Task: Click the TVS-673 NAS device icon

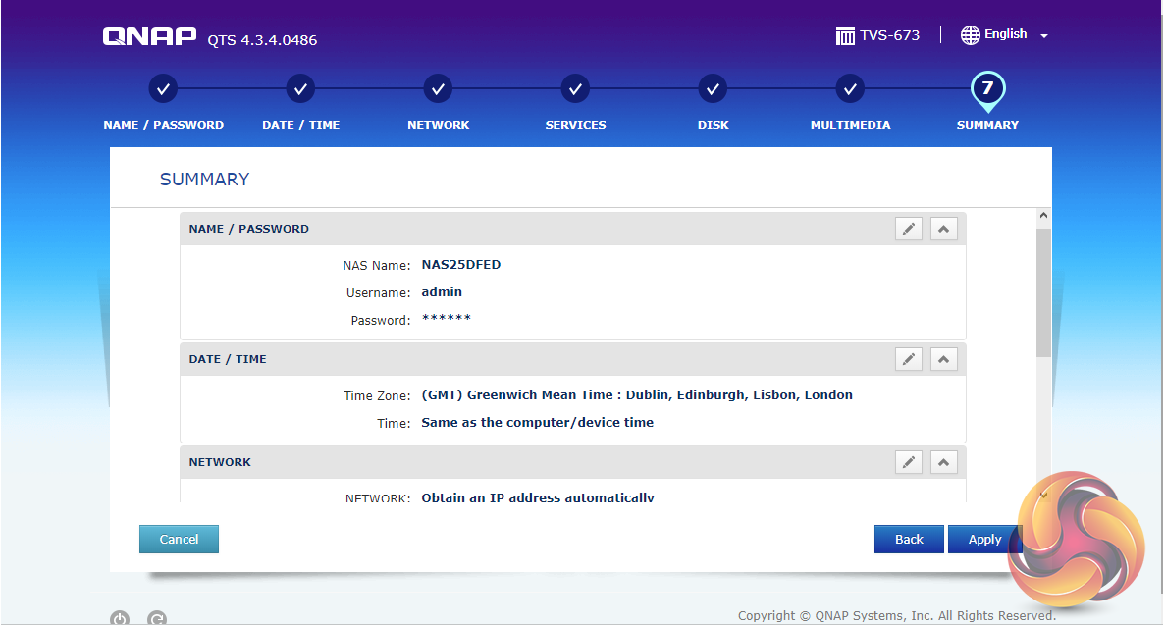Action: tap(845, 35)
